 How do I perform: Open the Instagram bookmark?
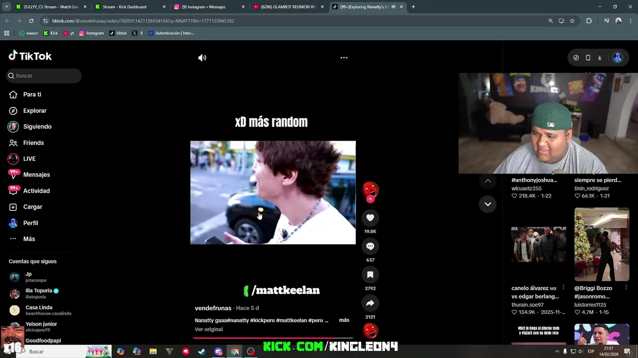(92, 33)
